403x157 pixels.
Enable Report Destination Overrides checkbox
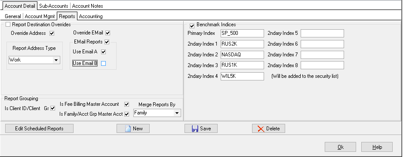coord(8,25)
